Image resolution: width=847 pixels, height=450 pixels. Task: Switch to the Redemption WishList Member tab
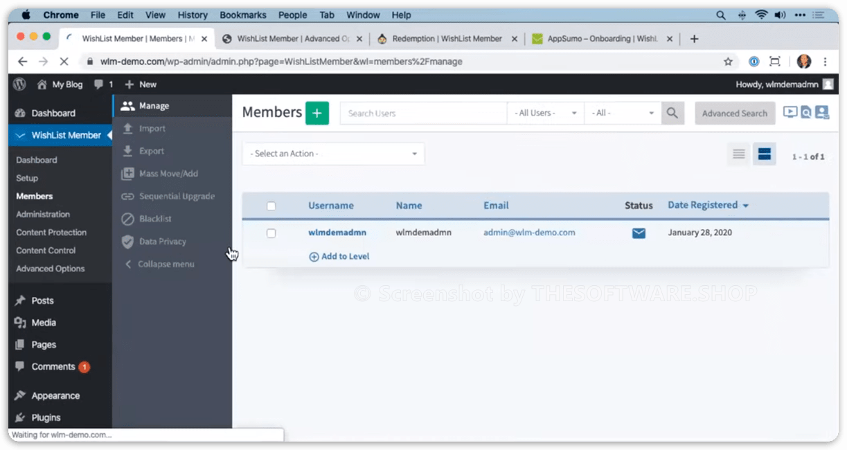pos(447,39)
